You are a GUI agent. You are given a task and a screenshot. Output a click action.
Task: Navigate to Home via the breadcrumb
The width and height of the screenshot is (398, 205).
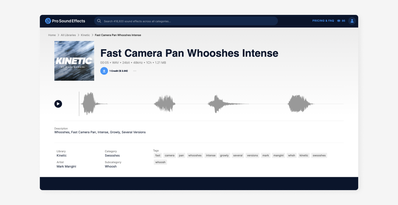point(52,35)
